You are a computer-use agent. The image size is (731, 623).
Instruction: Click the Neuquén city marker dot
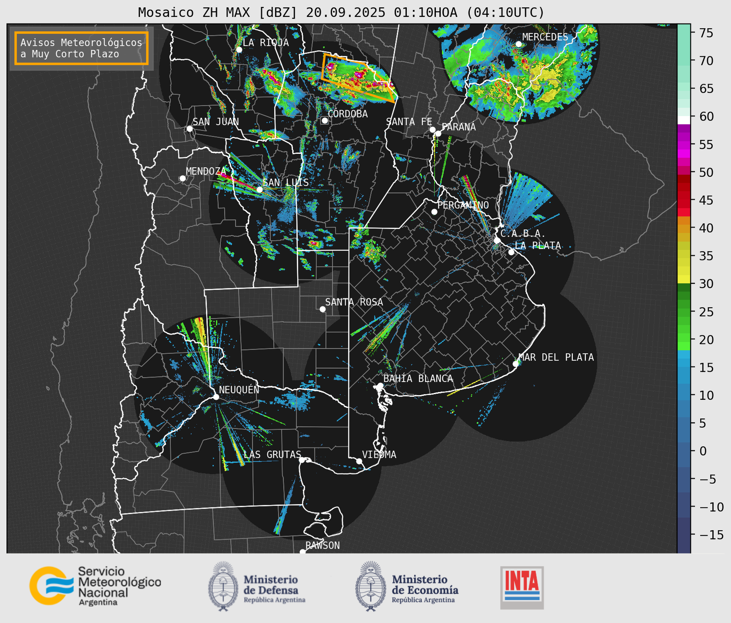216,397
